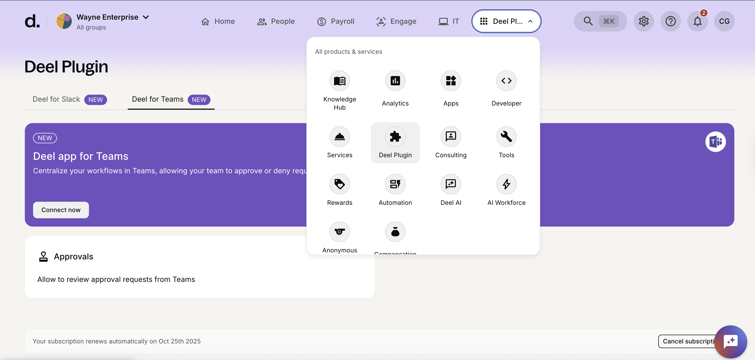Select the Automation product icon
Image resolution: width=755 pixels, height=360 pixels.
395,184
